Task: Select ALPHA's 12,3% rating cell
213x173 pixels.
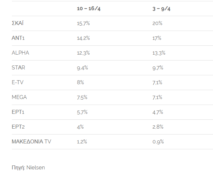Action: coord(83,53)
